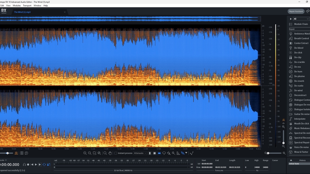Activate the Grab and Drag hand tool
The width and height of the screenshot is (310, 174).
click(110, 153)
